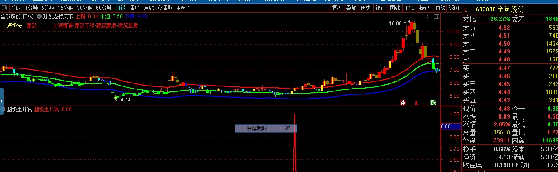Expand the 更多 periods dropdown
This screenshot has width=558, height=172.
click(x=183, y=8)
